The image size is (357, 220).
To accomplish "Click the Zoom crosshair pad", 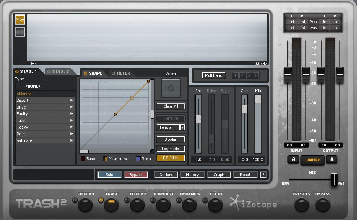I will point(171,88).
